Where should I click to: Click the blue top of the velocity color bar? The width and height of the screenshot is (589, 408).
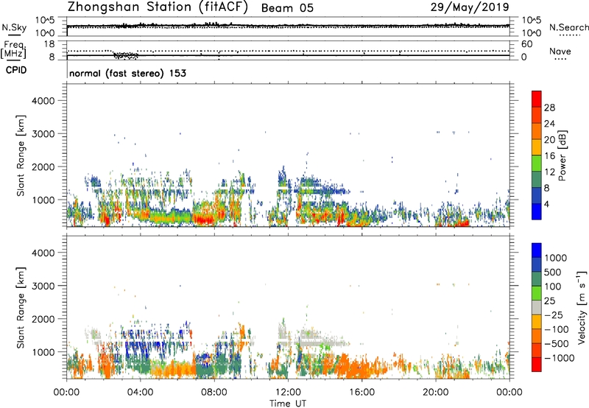click(x=537, y=250)
